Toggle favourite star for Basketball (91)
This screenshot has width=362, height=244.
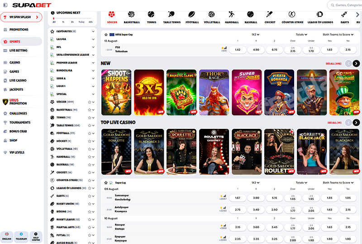point(89,110)
